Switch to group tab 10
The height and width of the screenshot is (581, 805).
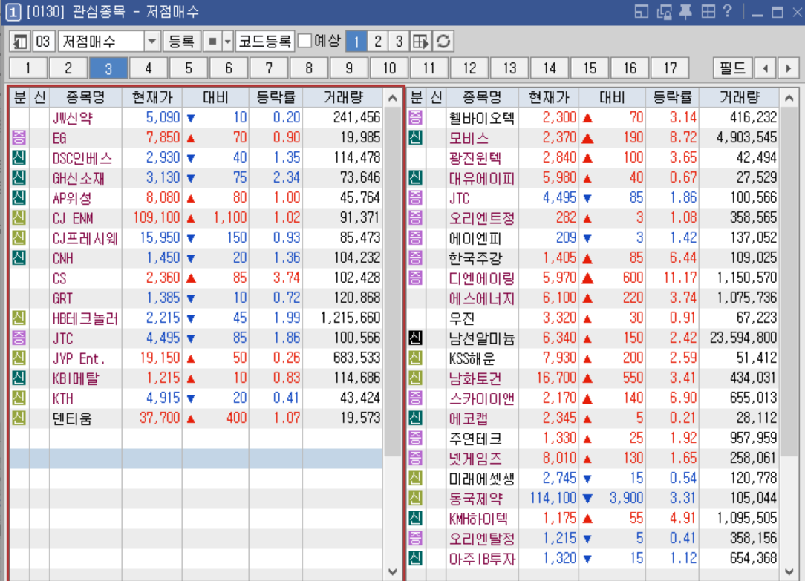(389, 68)
